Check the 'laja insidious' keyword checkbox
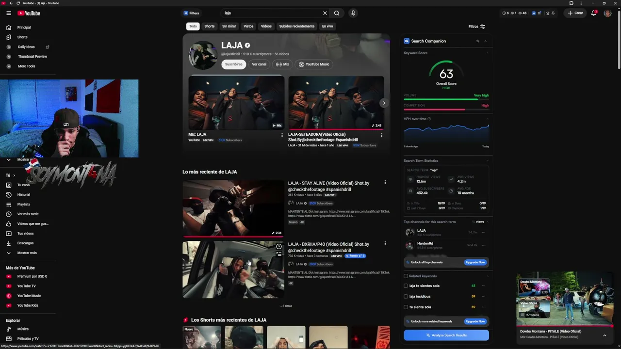 click(406, 297)
